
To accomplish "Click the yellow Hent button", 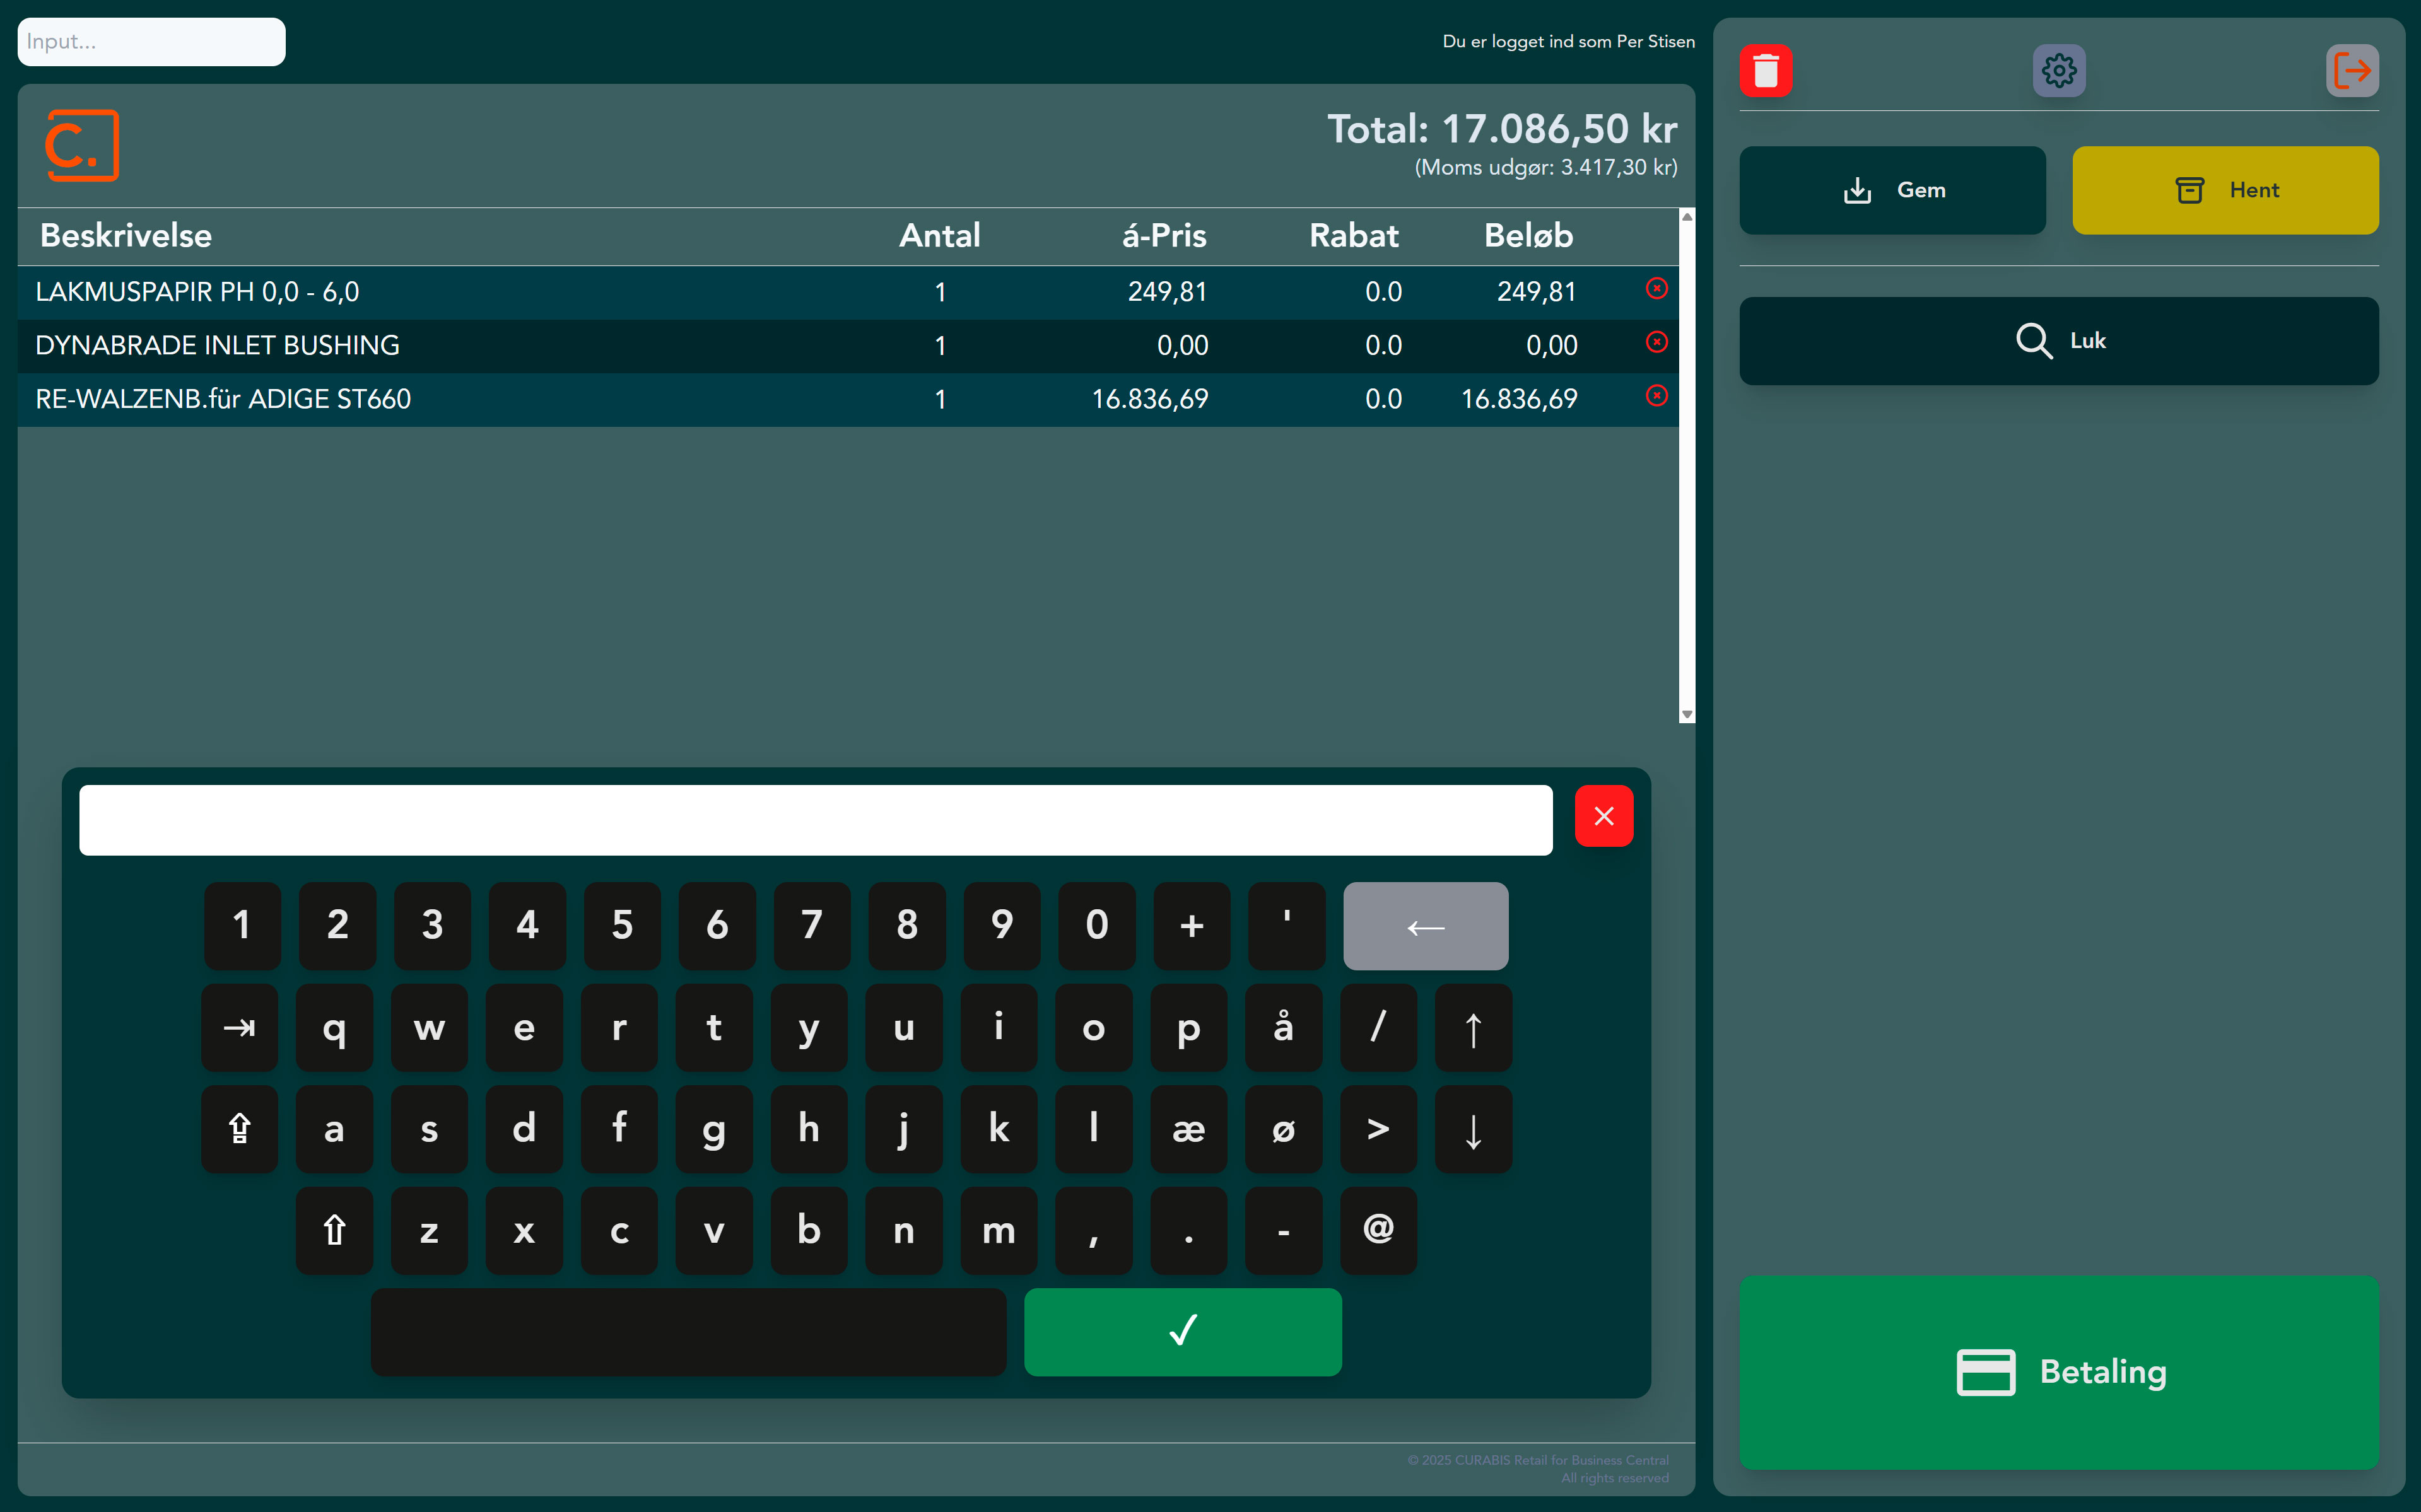I will [x=2224, y=190].
